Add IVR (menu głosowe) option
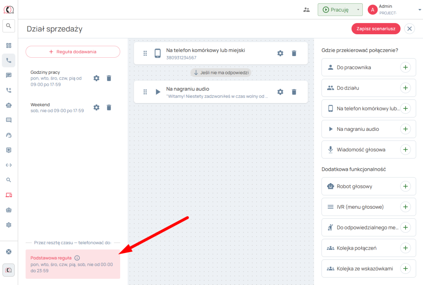The height and width of the screenshot is (285, 423). coord(405,207)
